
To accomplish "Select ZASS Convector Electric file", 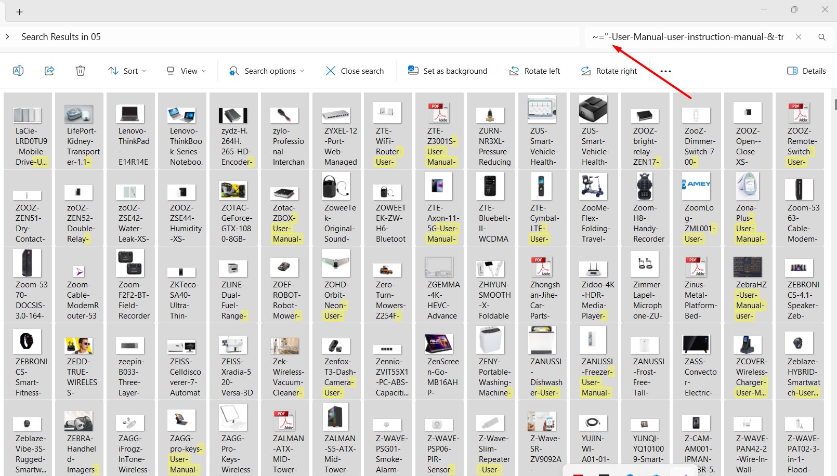I will (x=697, y=362).
